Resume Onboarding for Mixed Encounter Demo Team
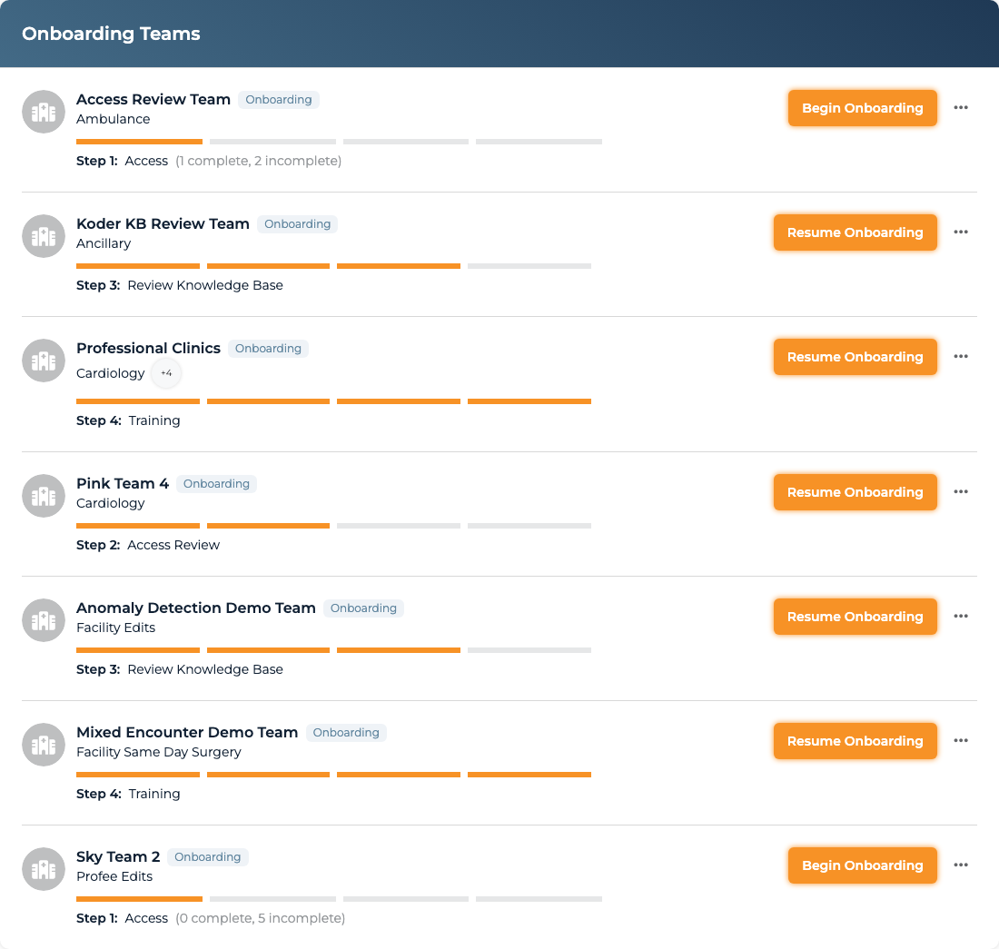999x949 pixels. tap(855, 741)
